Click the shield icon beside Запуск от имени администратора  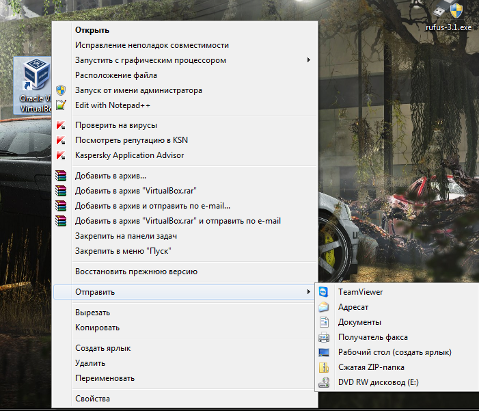(x=61, y=90)
